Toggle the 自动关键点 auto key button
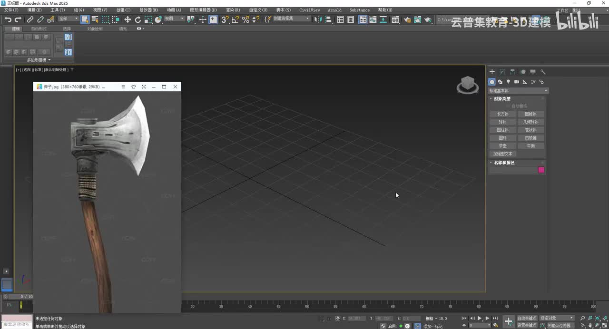The width and height of the screenshot is (609, 329). [527, 318]
